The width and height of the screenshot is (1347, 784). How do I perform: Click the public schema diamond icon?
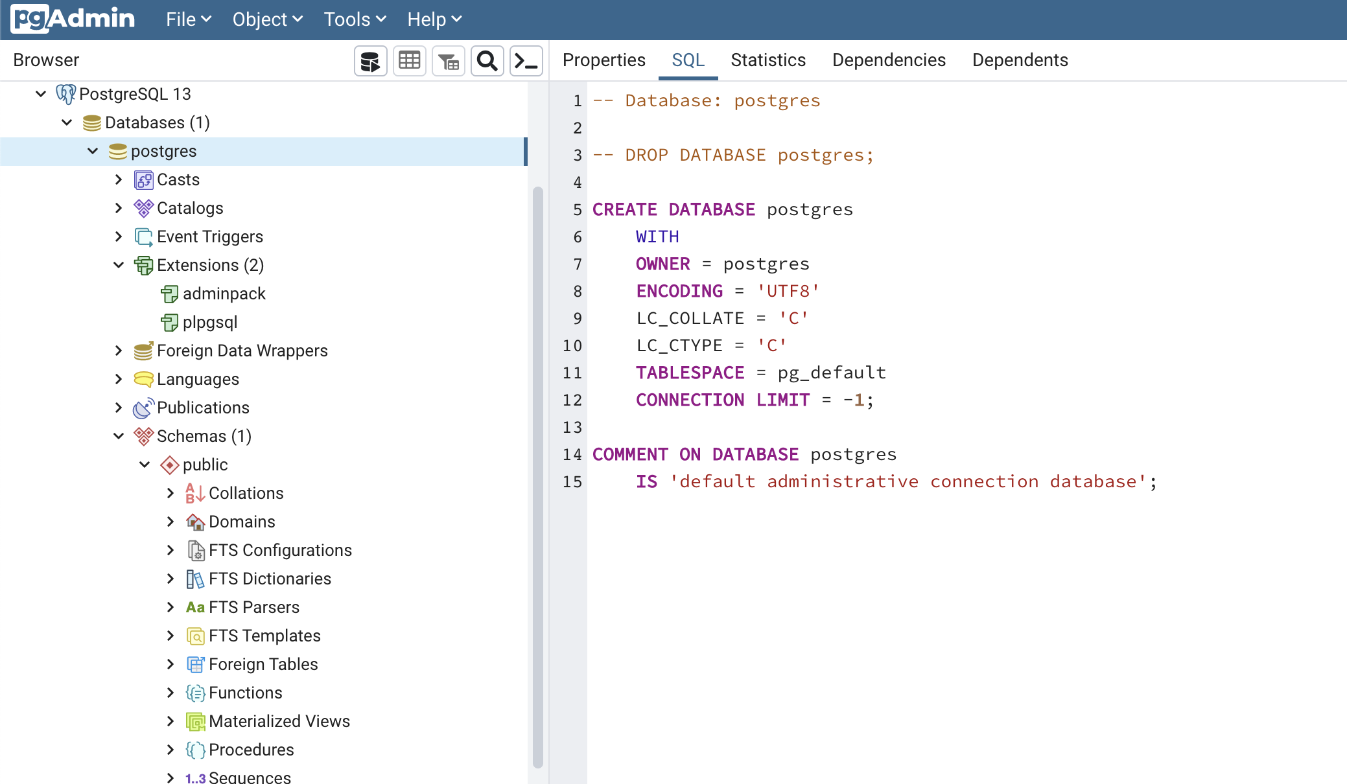point(170,464)
